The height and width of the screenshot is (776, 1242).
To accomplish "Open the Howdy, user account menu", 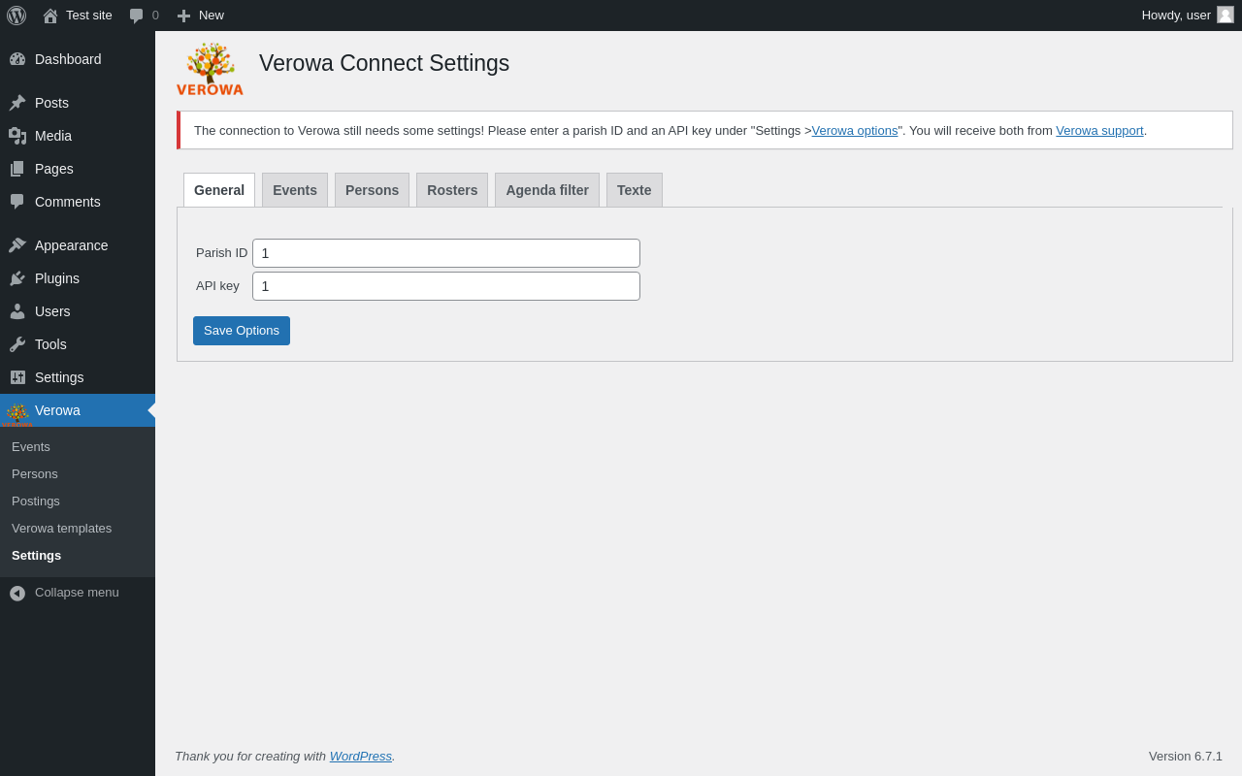I will [1188, 16].
